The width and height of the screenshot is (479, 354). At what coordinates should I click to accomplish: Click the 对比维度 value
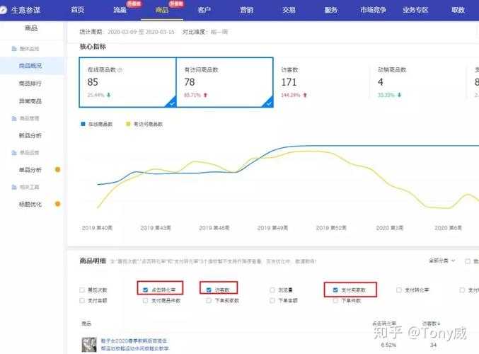[219, 32]
